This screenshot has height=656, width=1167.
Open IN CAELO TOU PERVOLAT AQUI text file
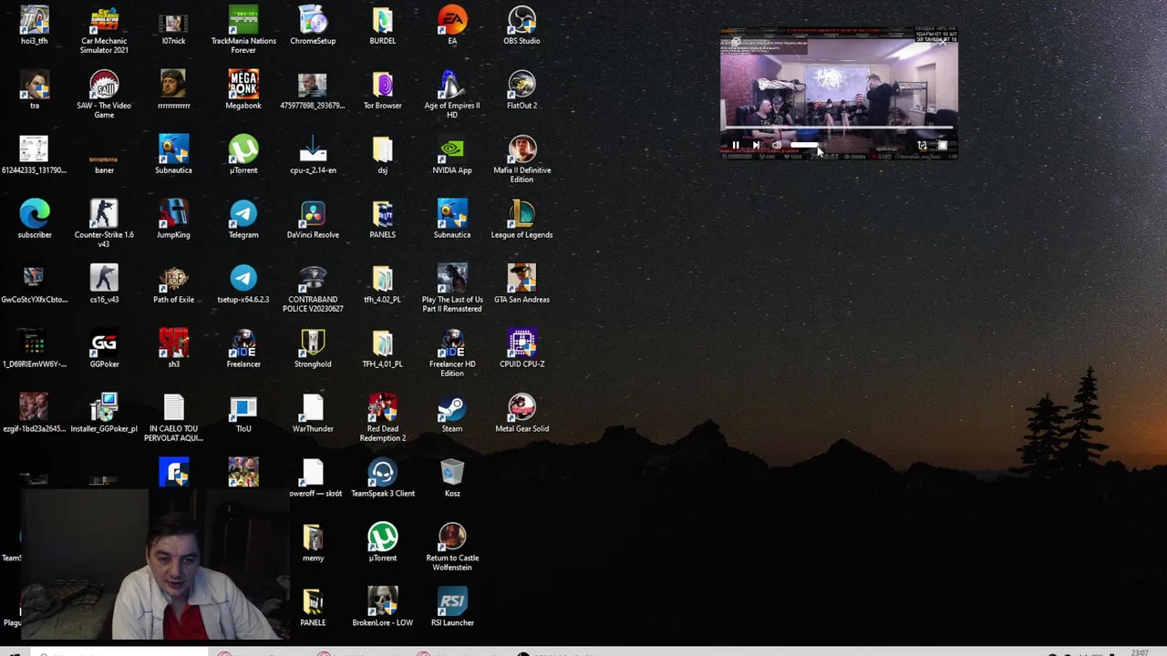click(173, 417)
